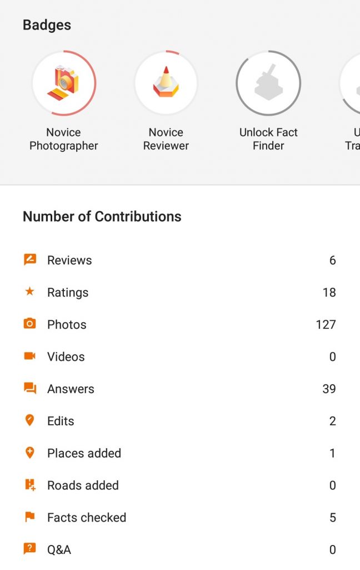This screenshot has width=360, height=570.
Task: Open the Photos contributions label
Action: pos(67,325)
